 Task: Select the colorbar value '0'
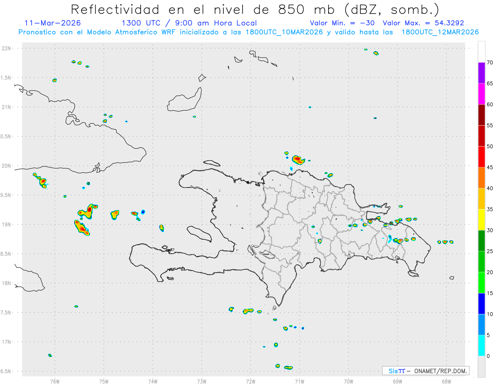pos(488,356)
